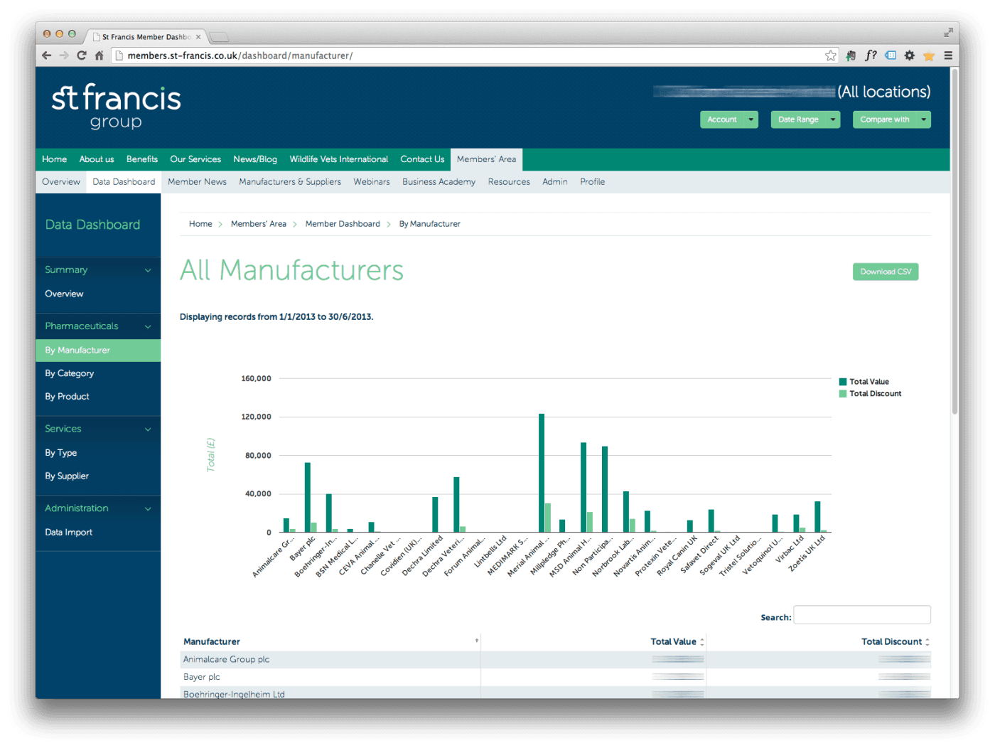Sort table by Manufacturer column
Screen dimensions: 995x748
[x=330, y=641]
